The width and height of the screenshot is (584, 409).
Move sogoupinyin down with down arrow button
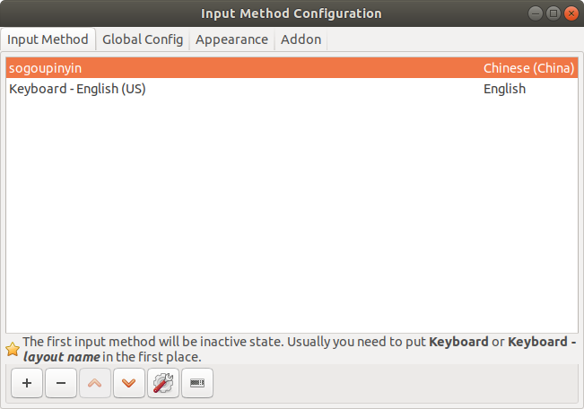click(129, 383)
